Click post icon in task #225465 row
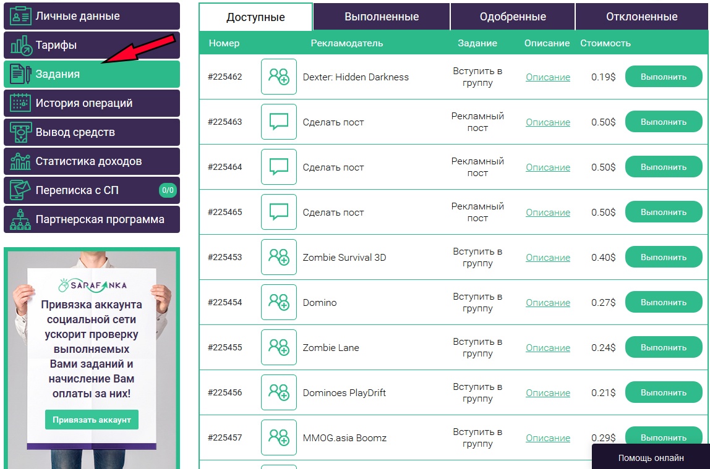The image size is (710, 469). pos(279,212)
